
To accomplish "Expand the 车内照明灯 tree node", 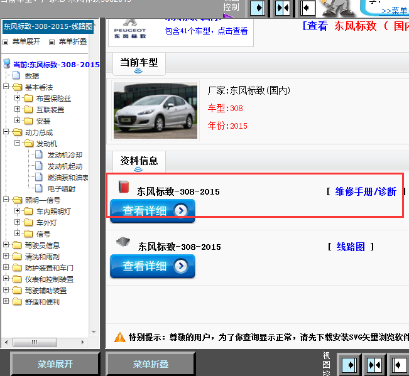I will [x=17, y=210].
